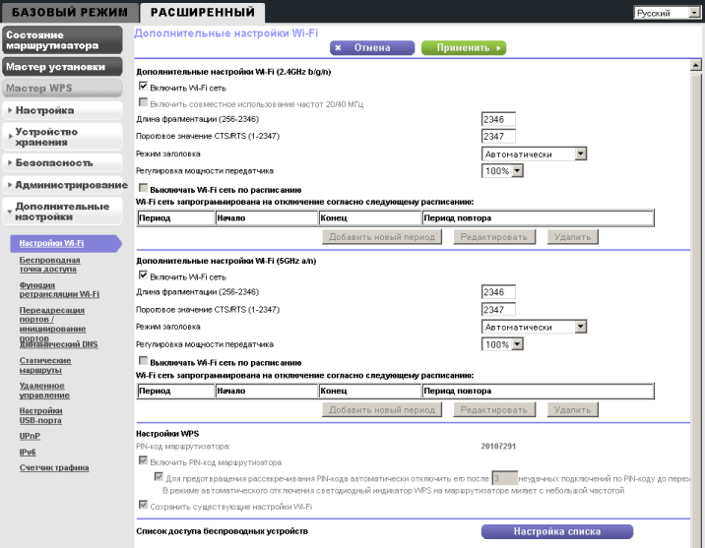Open Удаленное управление link
This screenshot has height=548, width=705.
44,391
